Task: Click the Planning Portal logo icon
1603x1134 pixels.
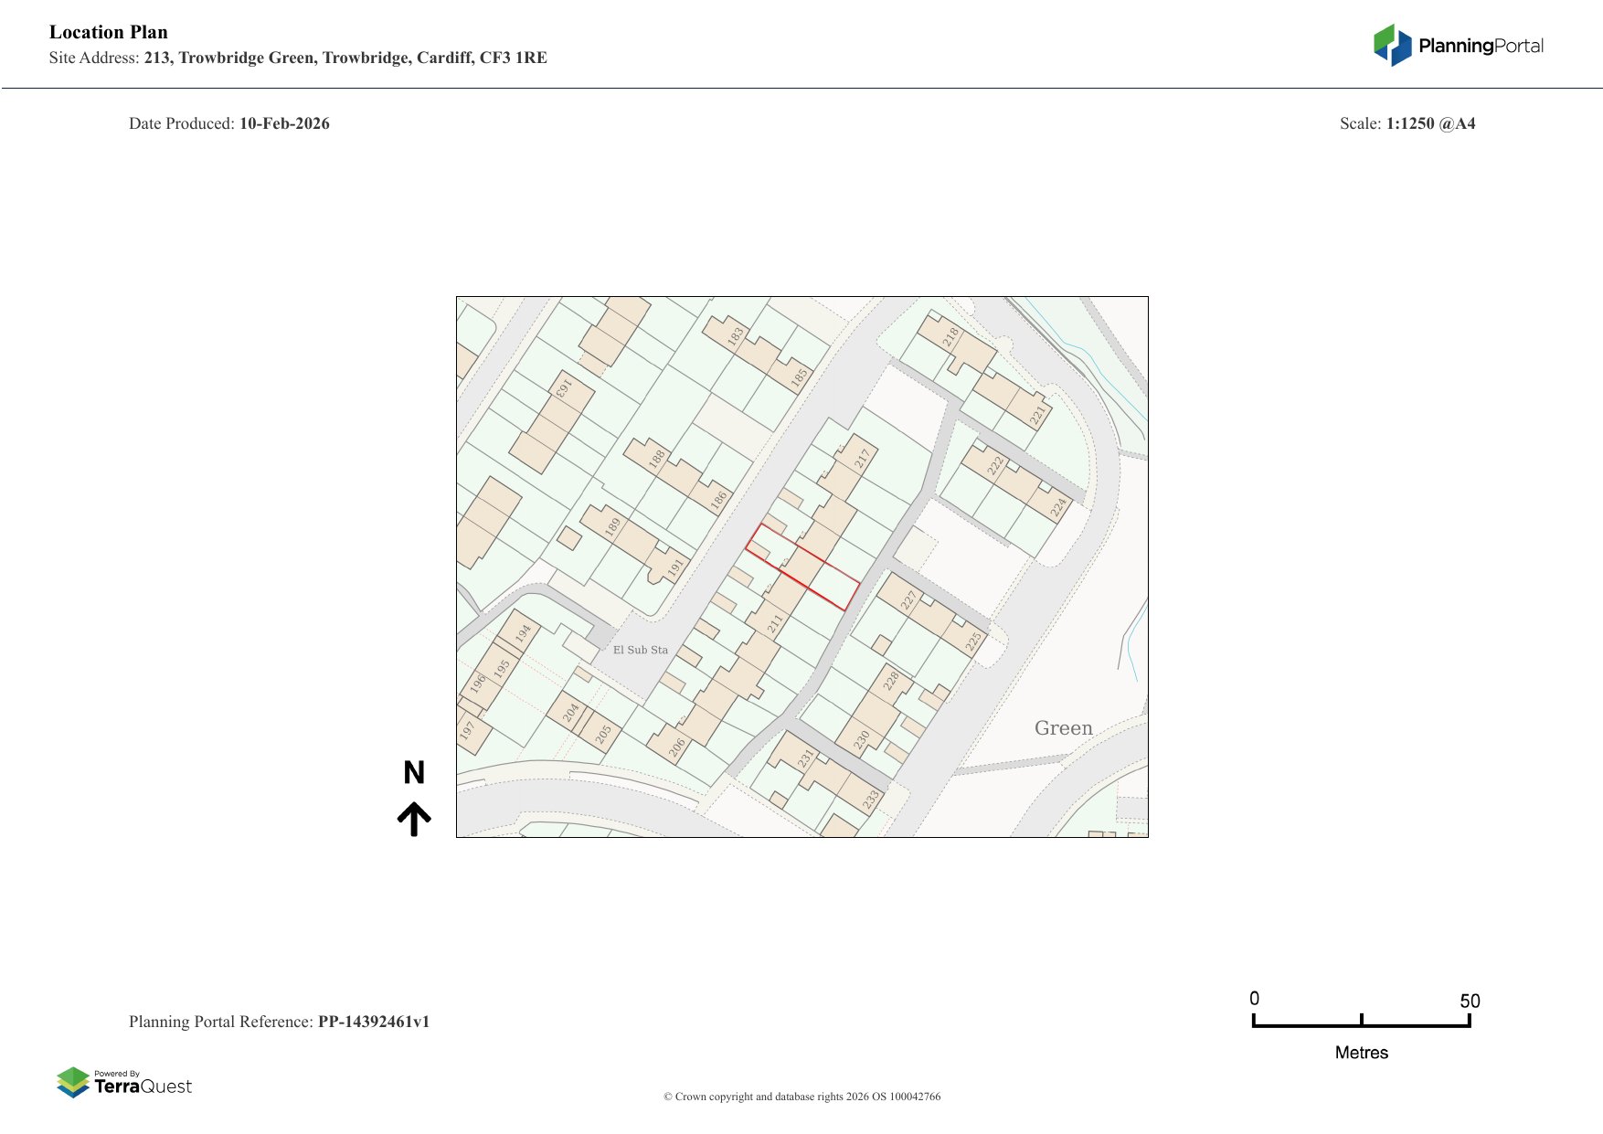Action: point(1392,45)
